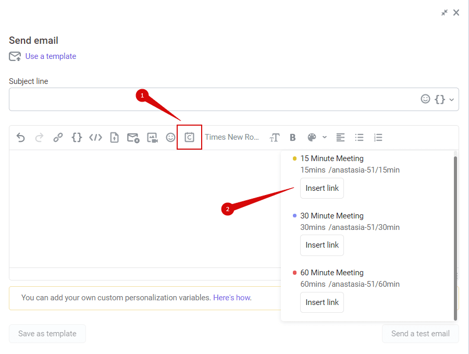469x354 pixels.
Task: Open the Times New Roman font dropdown
Action: [232, 137]
